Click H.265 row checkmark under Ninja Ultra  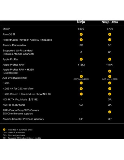tap(110, 83)
